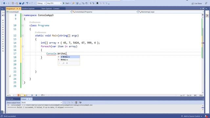210x118 pixels.
Task: Click Add to Source Control
Action: [x=192, y=116]
